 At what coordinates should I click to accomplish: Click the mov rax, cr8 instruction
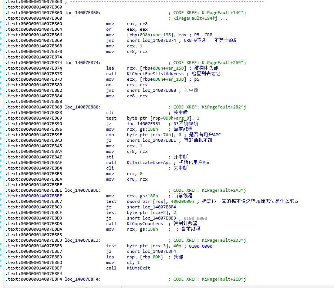(127, 24)
